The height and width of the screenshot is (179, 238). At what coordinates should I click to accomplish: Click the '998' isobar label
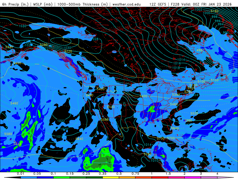point(214,17)
